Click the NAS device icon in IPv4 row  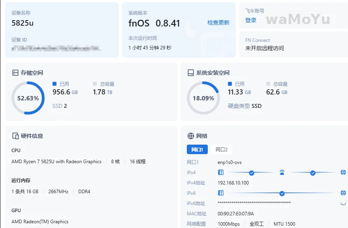[x=221, y=172]
